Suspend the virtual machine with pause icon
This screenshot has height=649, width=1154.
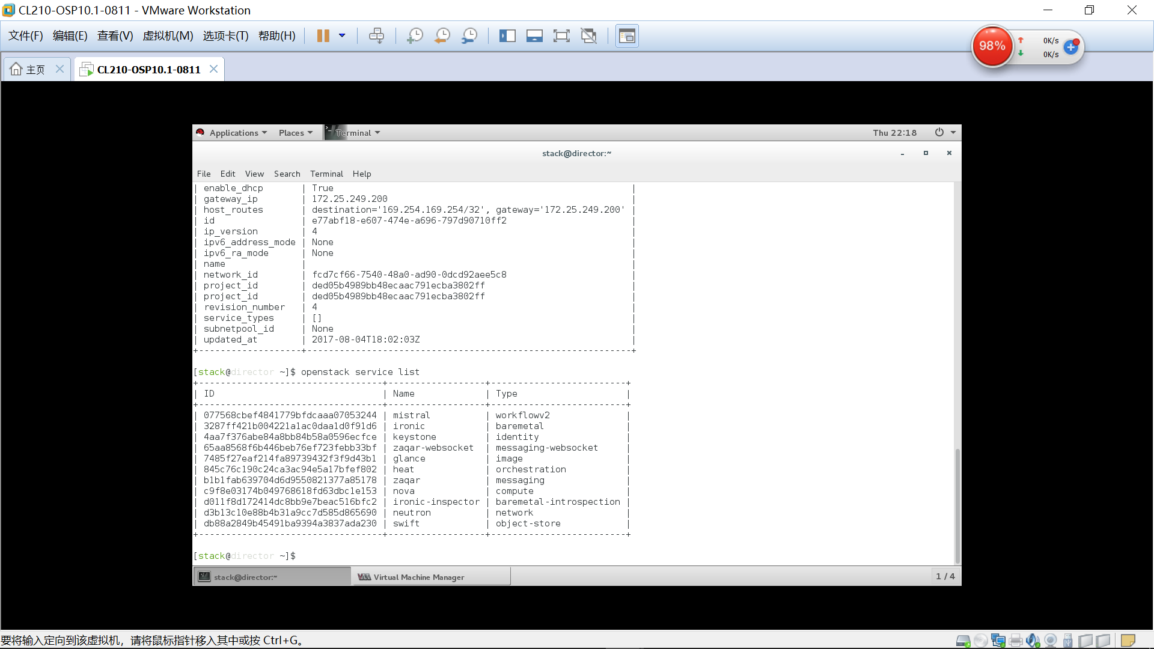click(323, 35)
